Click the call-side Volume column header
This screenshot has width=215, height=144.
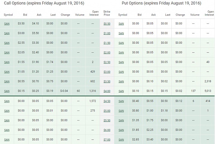(x=80, y=15)
